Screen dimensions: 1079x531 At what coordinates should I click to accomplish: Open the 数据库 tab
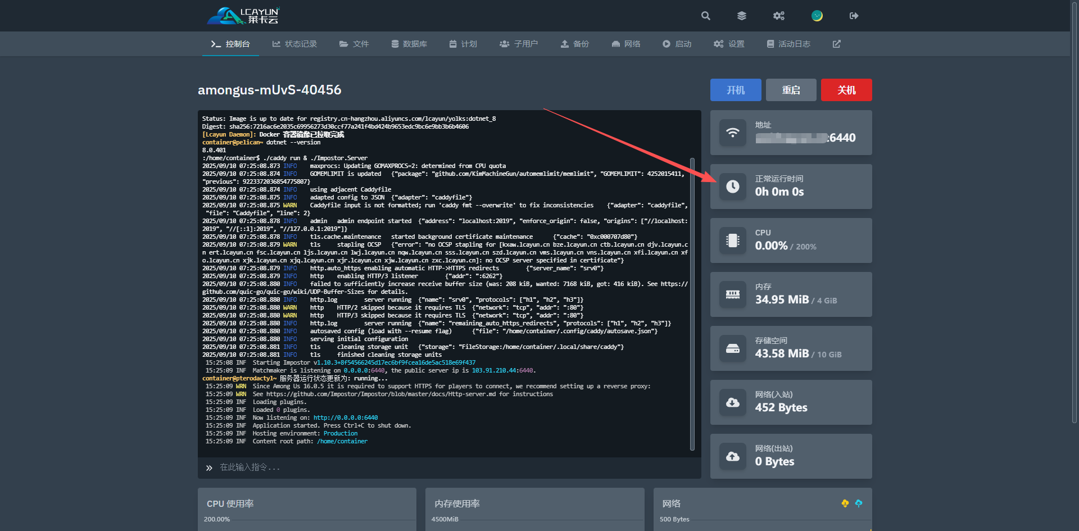click(409, 44)
